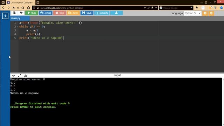
Task: Download the code with the download button
Action: point(117,13)
